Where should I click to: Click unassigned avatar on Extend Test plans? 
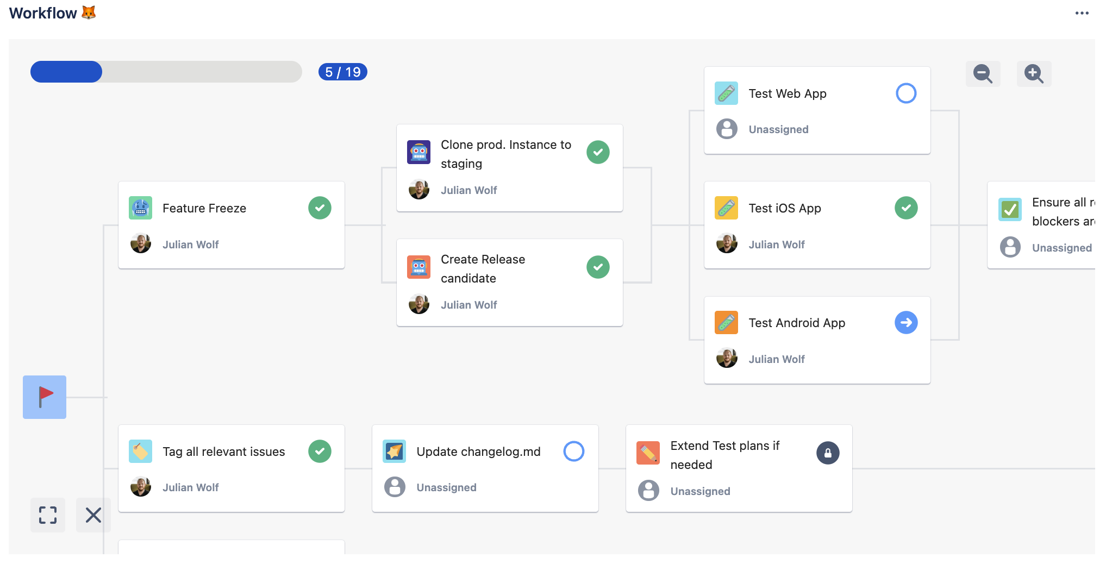coord(648,490)
